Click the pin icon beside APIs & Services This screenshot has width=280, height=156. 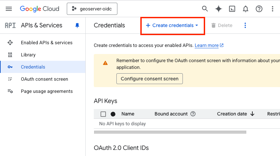pyautogui.click(x=77, y=25)
